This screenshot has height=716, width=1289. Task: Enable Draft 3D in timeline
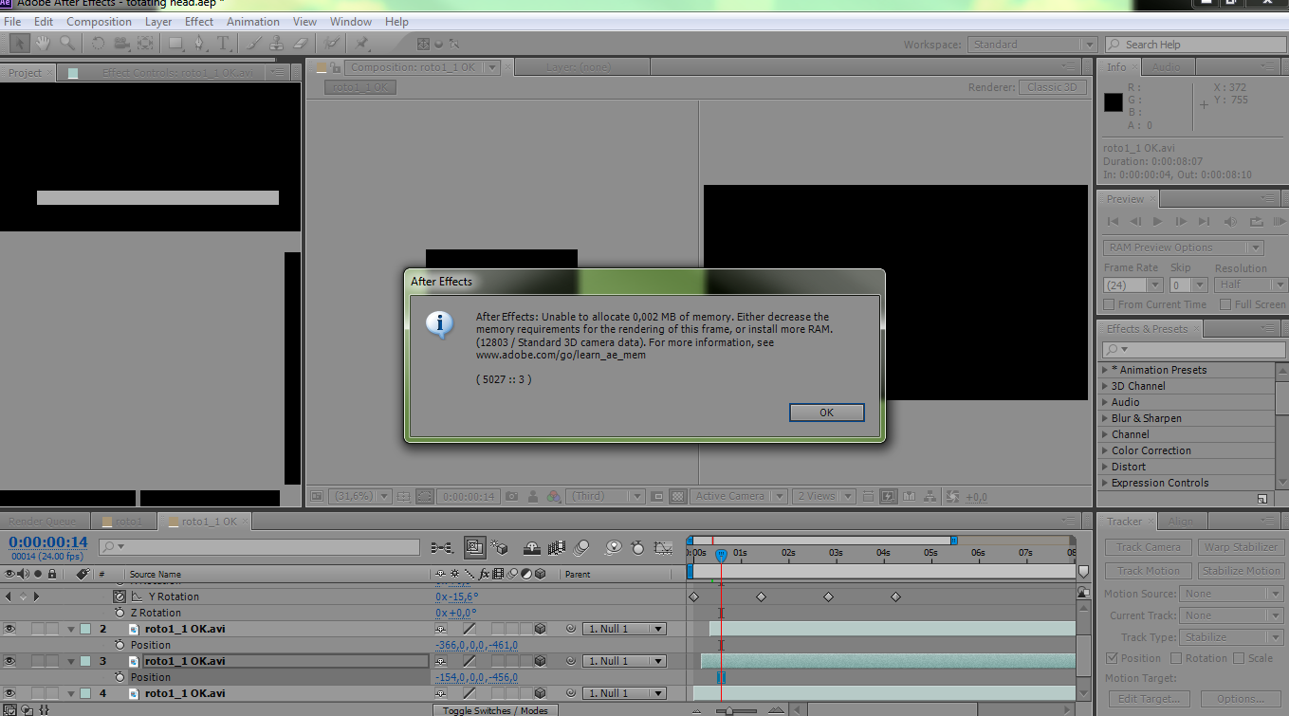point(500,547)
